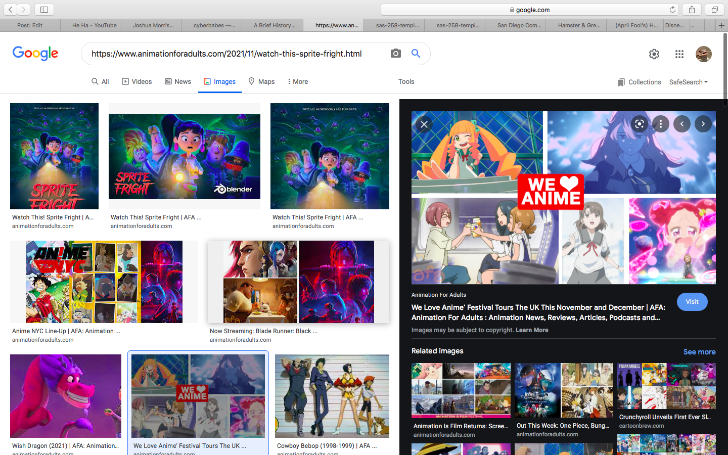Viewport: 728px width, 455px height.
Task: Open Collections bookmark icon
Action: tap(621, 82)
